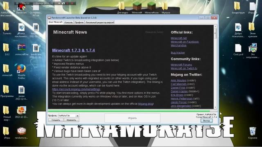Open the account.mojang.com settings link
This screenshot has width=262, height=147.
click(x=76, y=89)
